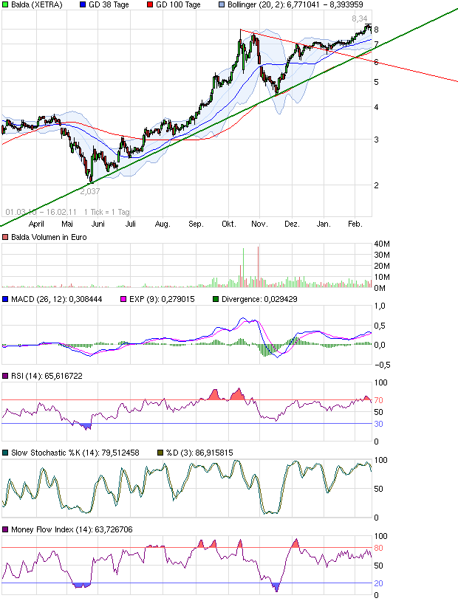
Task: Click the blue 30 RSI threshold label
Action: tap(379, 424)
